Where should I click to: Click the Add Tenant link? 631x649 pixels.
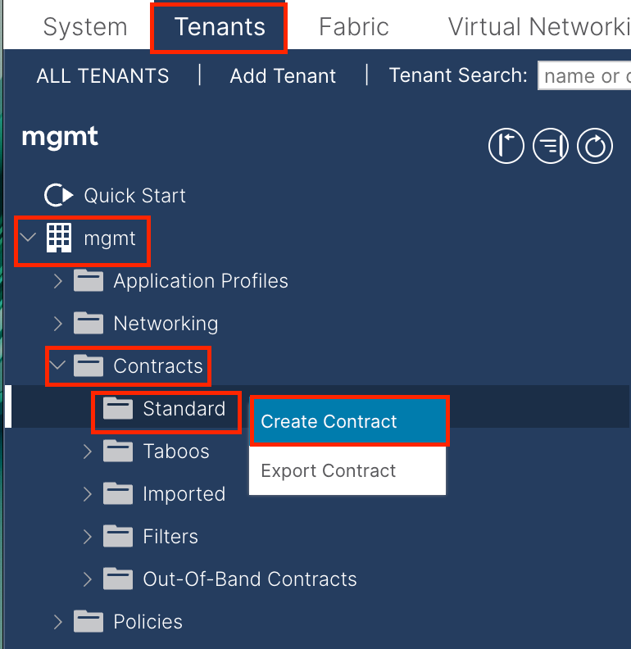283,76
